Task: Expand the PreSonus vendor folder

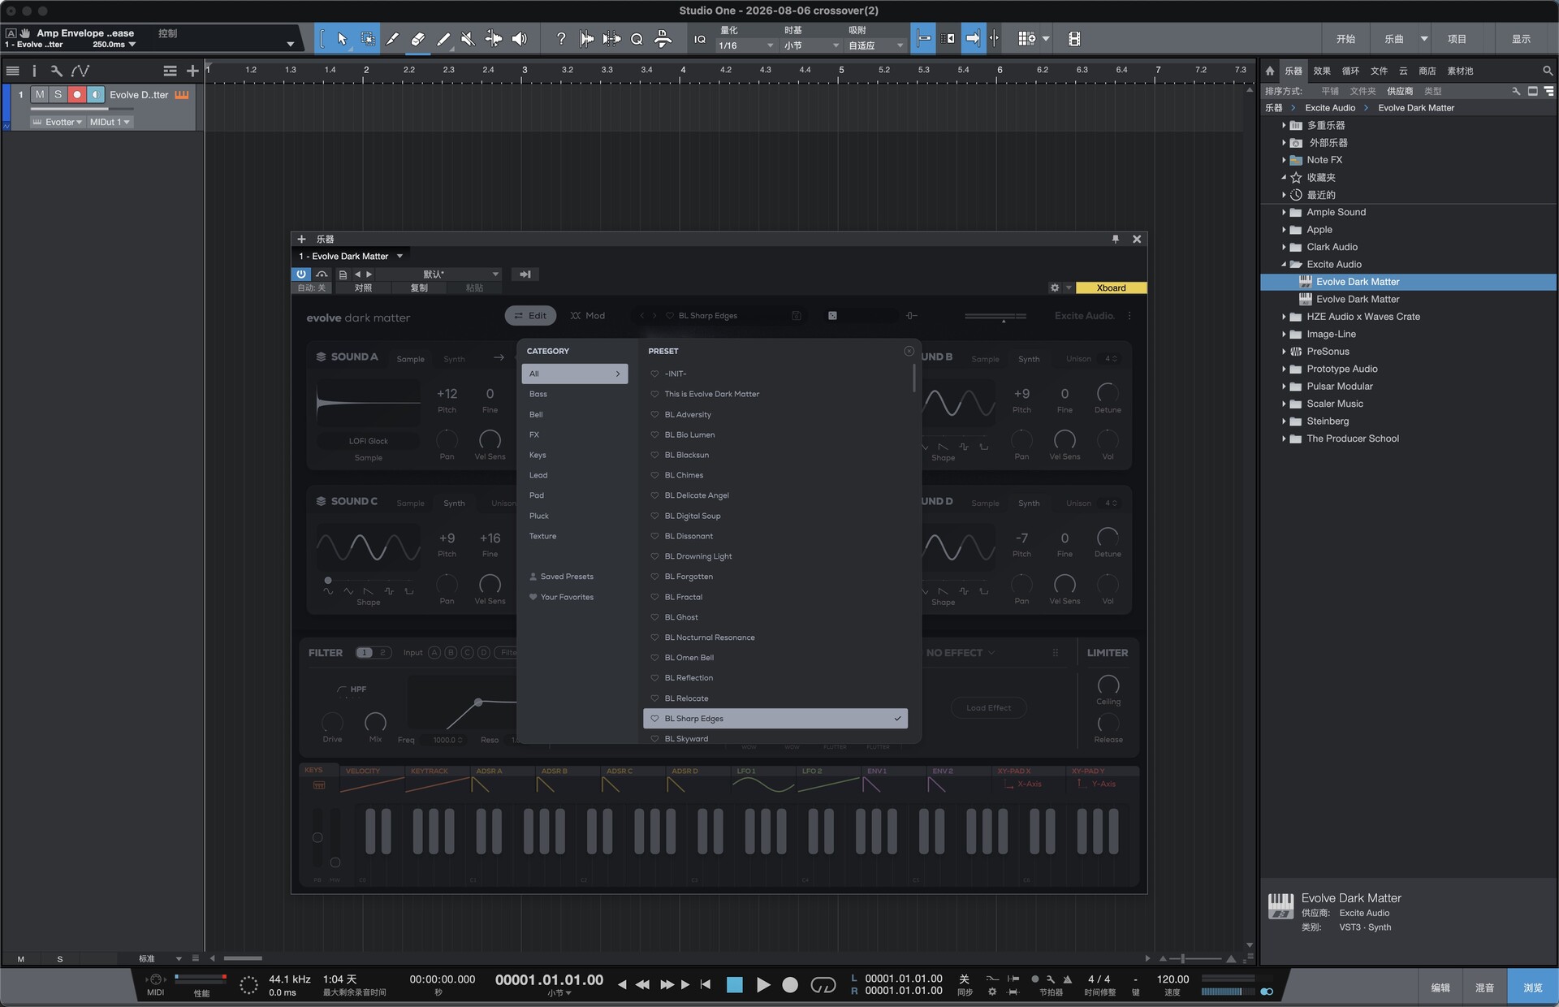Action: 1284,352
